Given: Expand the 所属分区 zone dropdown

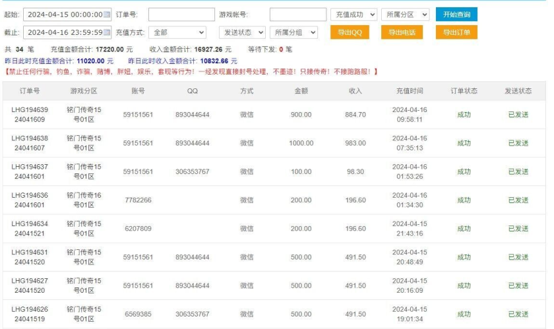Looking at the screenshot, I should (405, 15).
